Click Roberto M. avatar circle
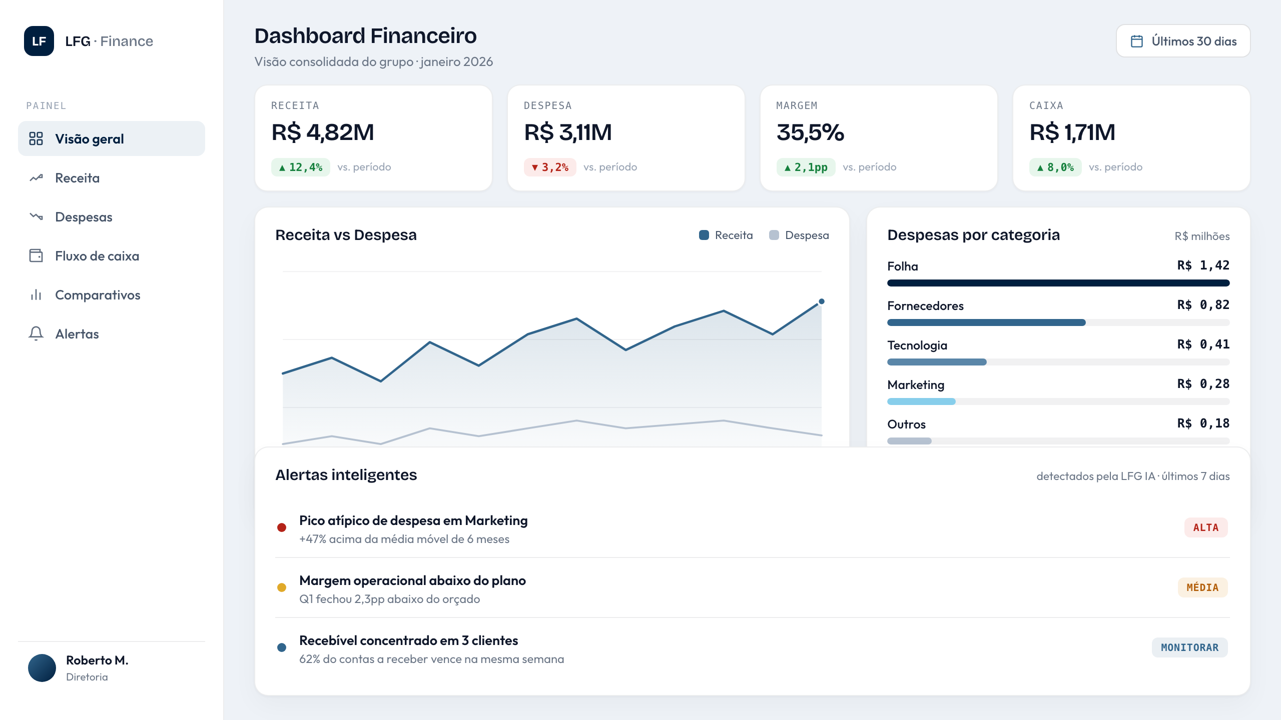 tap(42, 668)
